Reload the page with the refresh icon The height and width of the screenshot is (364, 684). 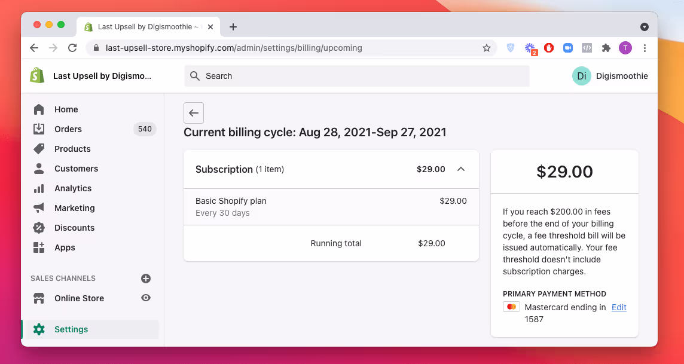(72, 48)
